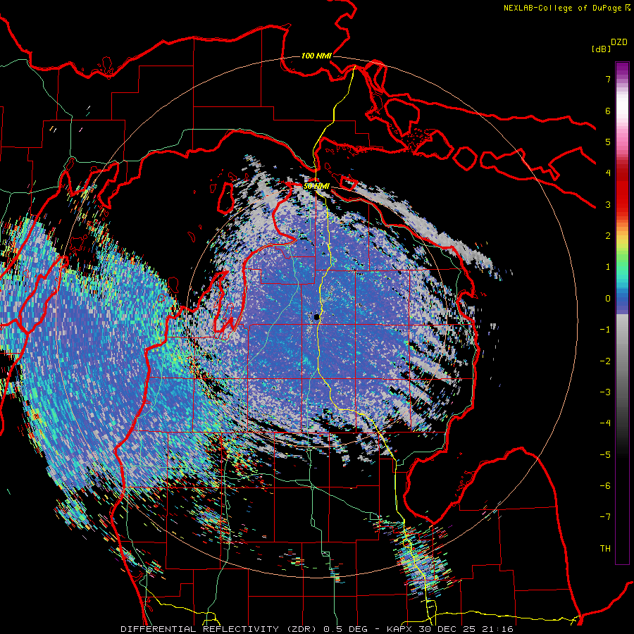This screenshot has height=634, width=634.
Task: Click the 1 value on color scale
Action: [x=608, y=267]
